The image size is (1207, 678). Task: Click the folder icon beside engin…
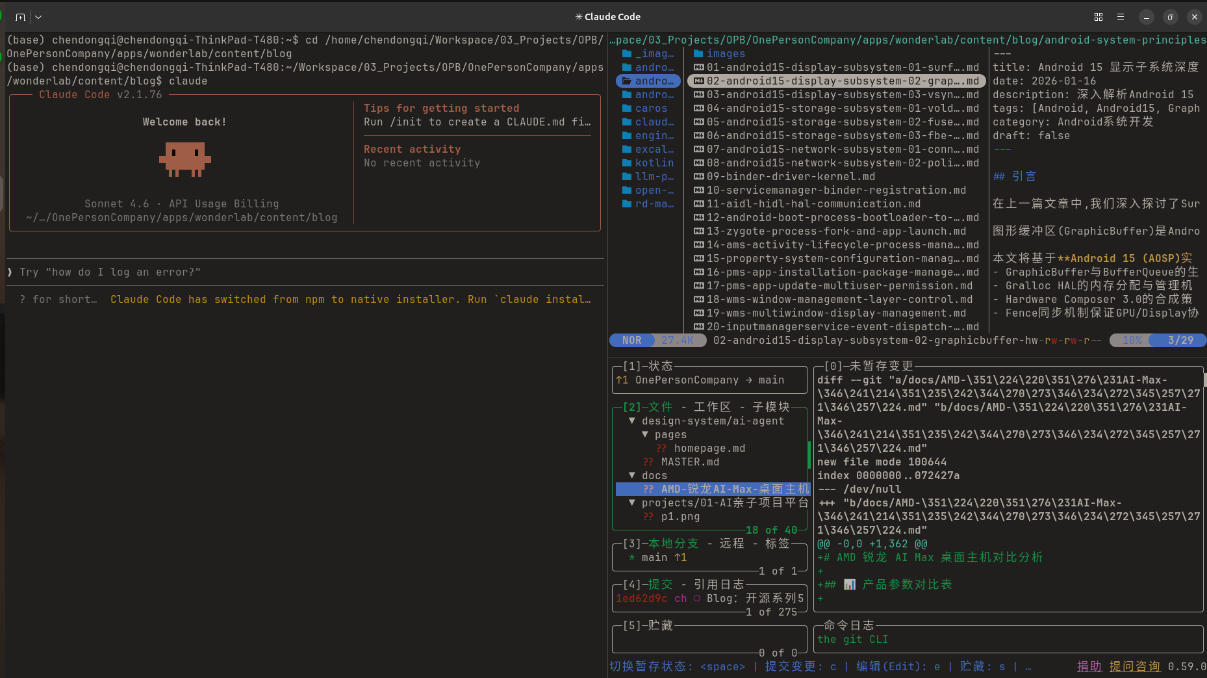point(627,136)
